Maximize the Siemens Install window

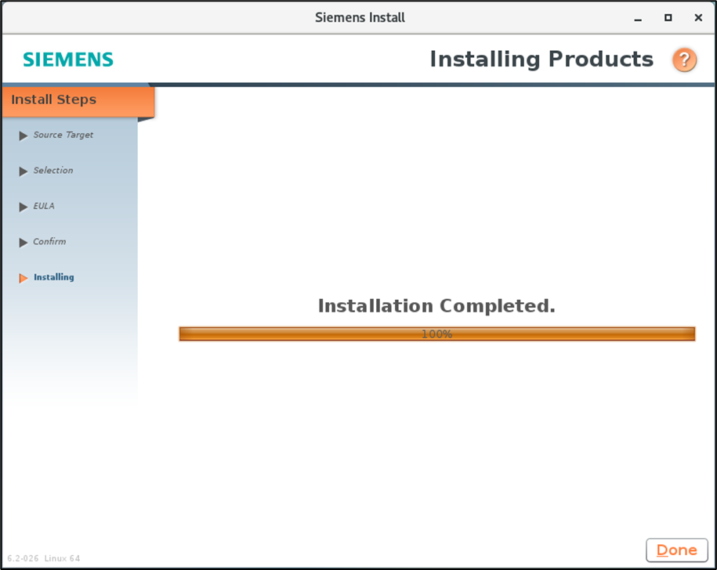(x=668, y=18)
